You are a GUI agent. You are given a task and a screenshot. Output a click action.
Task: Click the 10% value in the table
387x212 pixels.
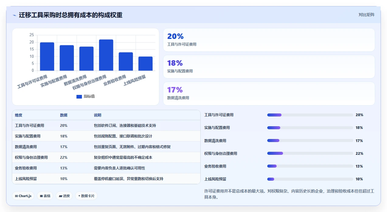(64, 179)
